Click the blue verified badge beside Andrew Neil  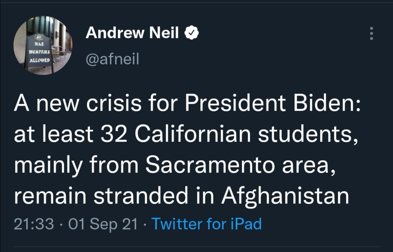tap(191, 33)
